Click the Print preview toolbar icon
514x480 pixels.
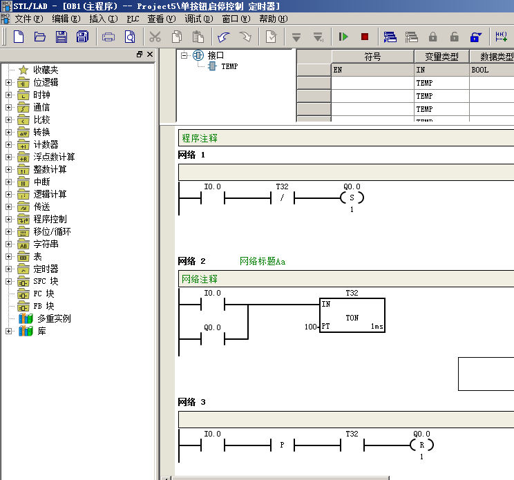[130, 37]
